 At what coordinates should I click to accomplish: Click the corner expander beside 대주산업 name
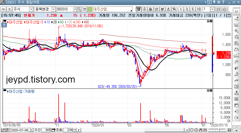(x=131, y=10)
